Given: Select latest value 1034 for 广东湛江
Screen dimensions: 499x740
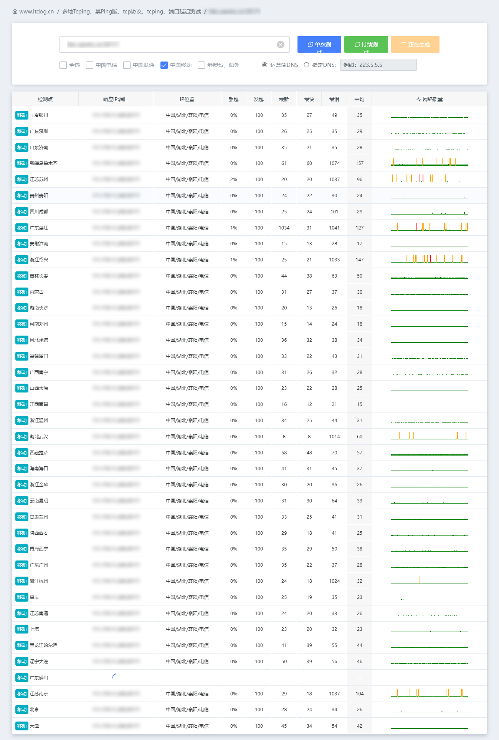Looking at the screenshot, I should point(284,228).
